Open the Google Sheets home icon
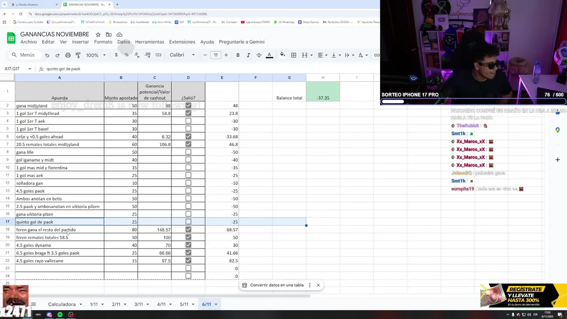Screen dimensions: 567x319 click(11, 38)
